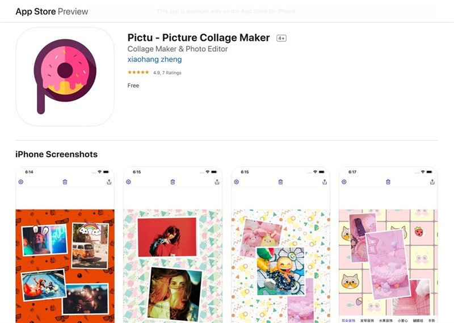Click share icon in third screenshot
Image resolution: width=454 pixels, height=323 pixels.
(325, 182)
